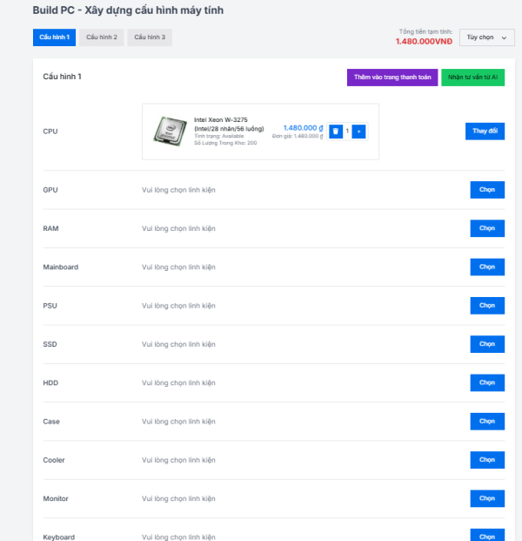Click Nhận tư vấn từ AI button
The image size is (522, 541).
tap(472, 78)
